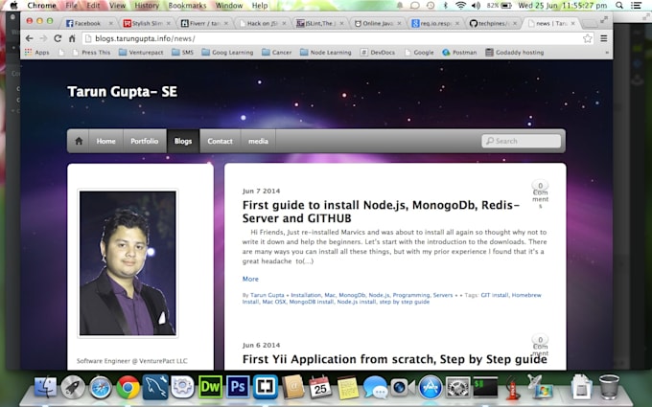Click the Chrome icon in the dock

pyautogui.click(x=128, y=387)
